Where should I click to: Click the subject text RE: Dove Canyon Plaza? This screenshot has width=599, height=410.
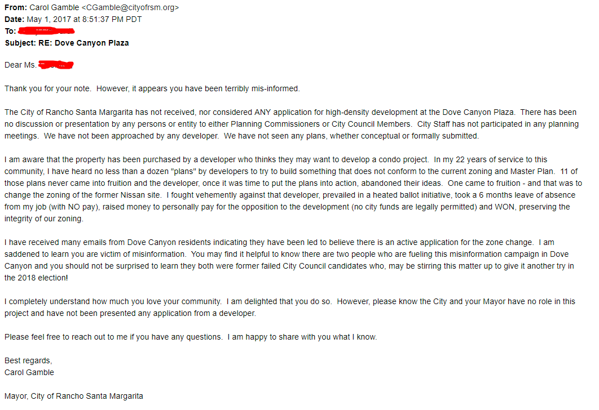click(91, 43)
